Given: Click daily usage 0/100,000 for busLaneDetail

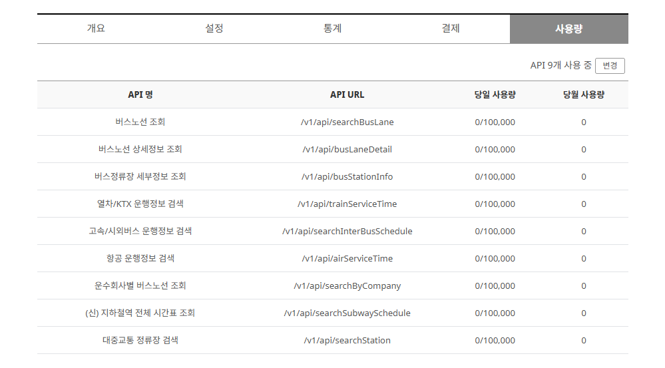Looking at the screenshot, I should tap(495, 149).
